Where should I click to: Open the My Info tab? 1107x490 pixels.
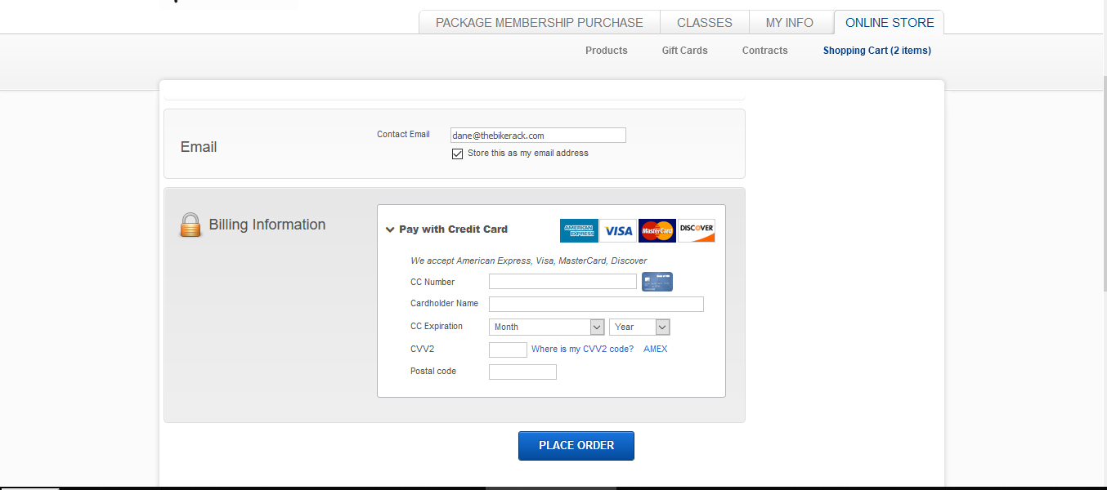(789, 23)
